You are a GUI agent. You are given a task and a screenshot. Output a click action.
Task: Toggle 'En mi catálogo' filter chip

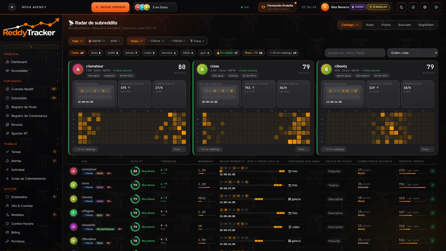(283, 53)
